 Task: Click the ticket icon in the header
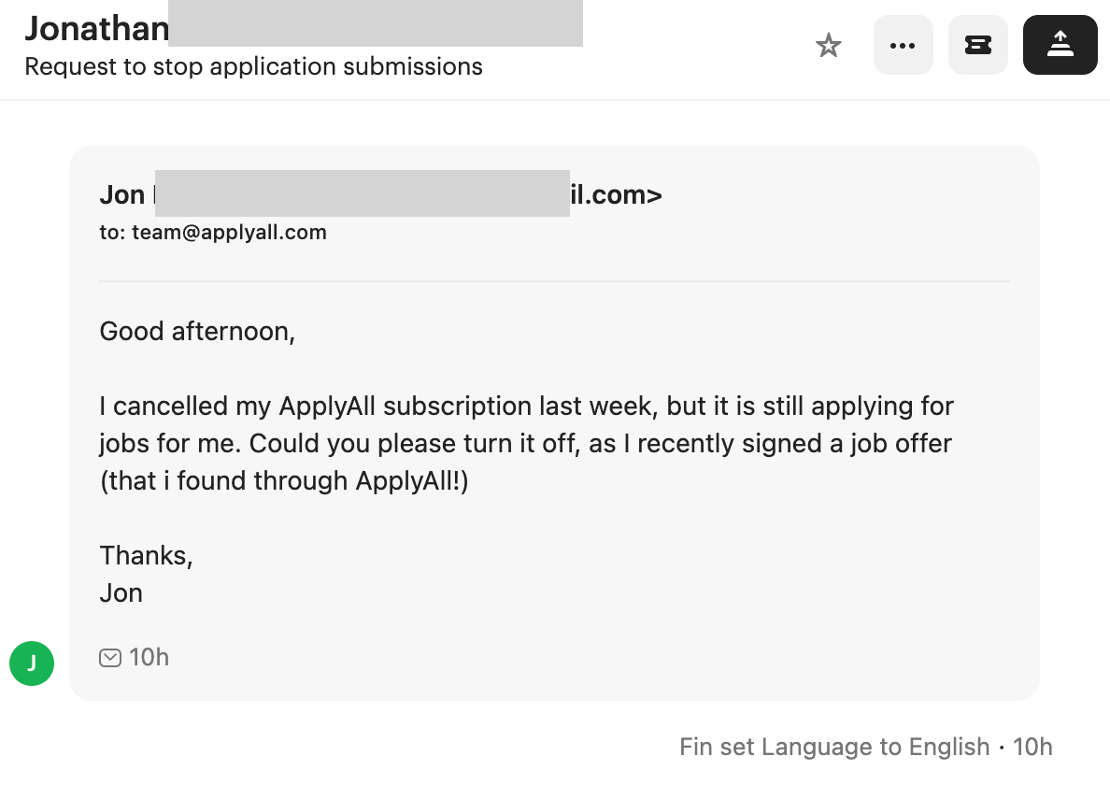[x=977, y=45]
